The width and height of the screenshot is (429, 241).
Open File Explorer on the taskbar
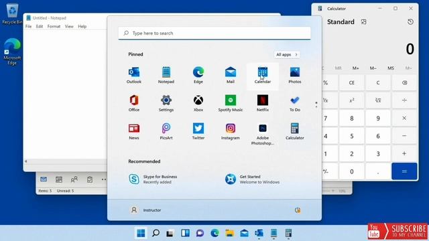pos(229,233)
